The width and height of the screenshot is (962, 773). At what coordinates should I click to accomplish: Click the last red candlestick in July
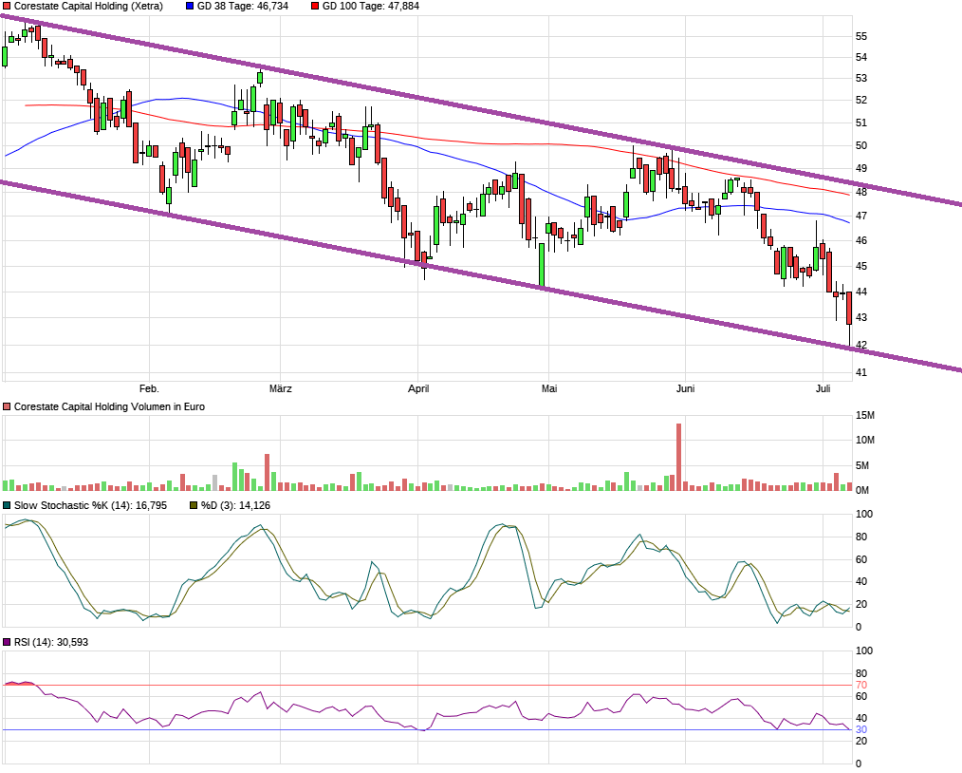(x=849, y=309)
